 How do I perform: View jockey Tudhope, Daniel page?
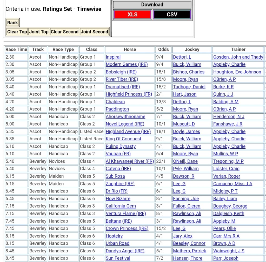click(x=189, y=87)
